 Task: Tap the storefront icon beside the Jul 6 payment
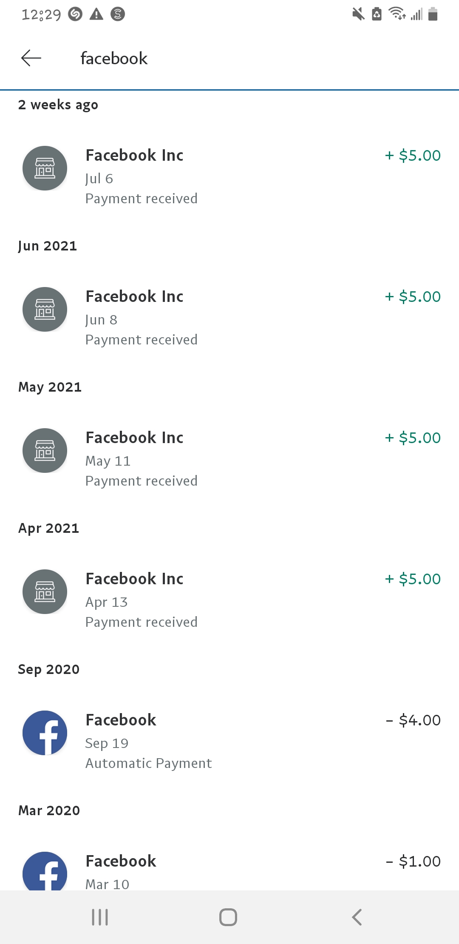click(44, 168)
